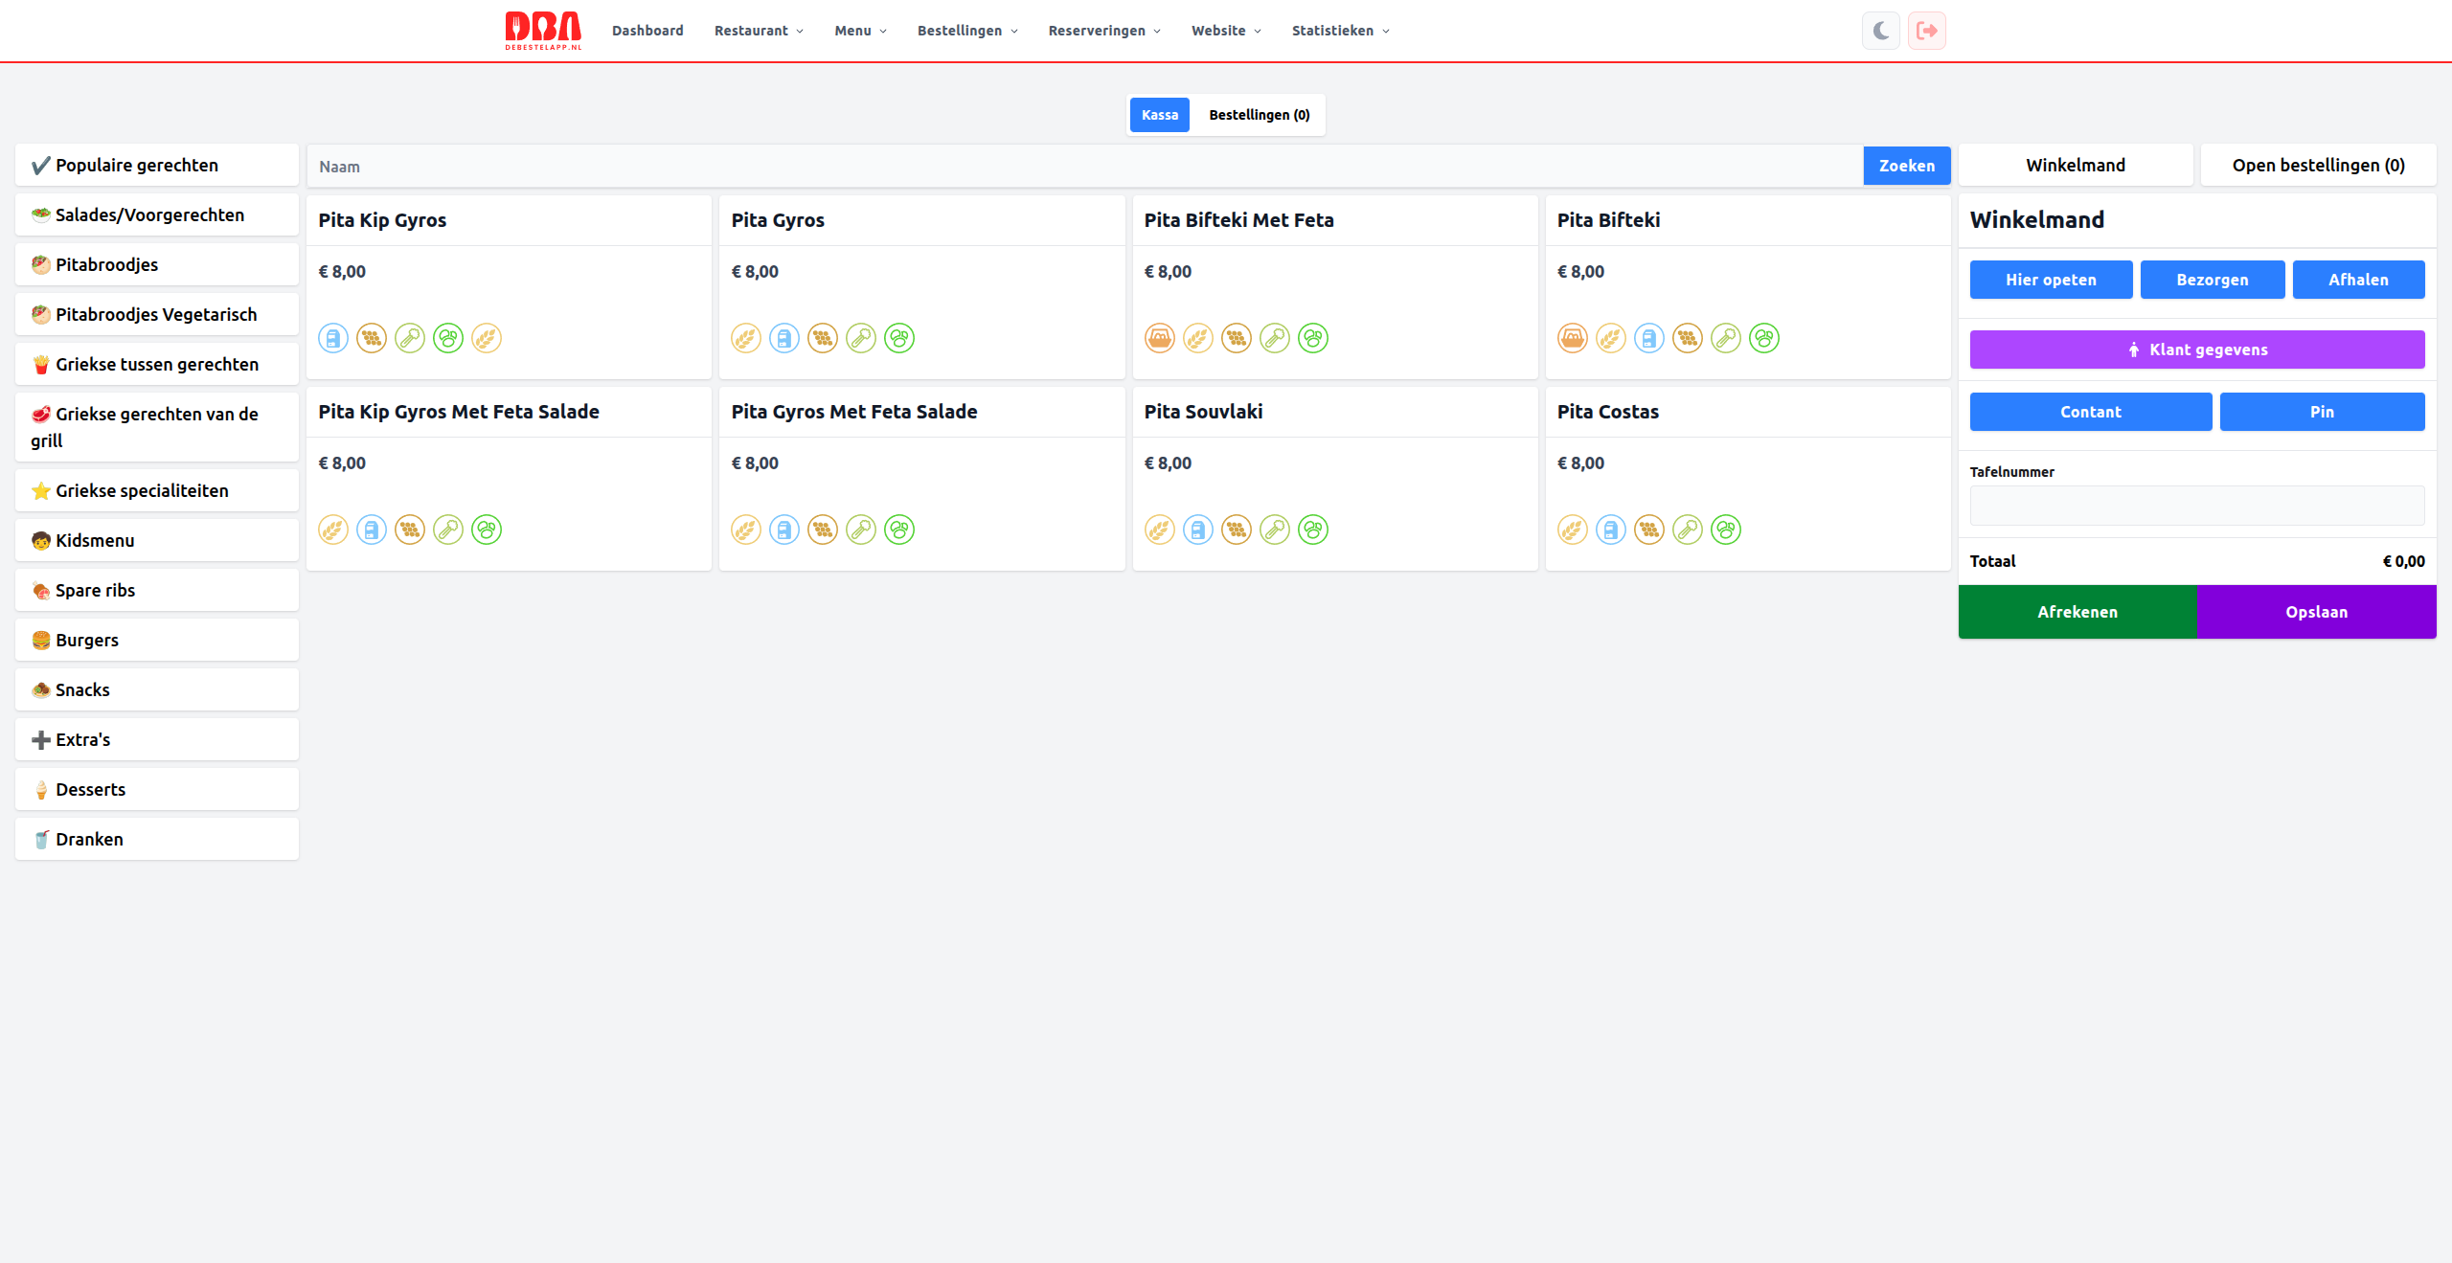The height and width of the screenshot is (1263, 2452).
Task: Click celery icon on Pita Bifteki Met Feta
Action: pos(1275,338)
